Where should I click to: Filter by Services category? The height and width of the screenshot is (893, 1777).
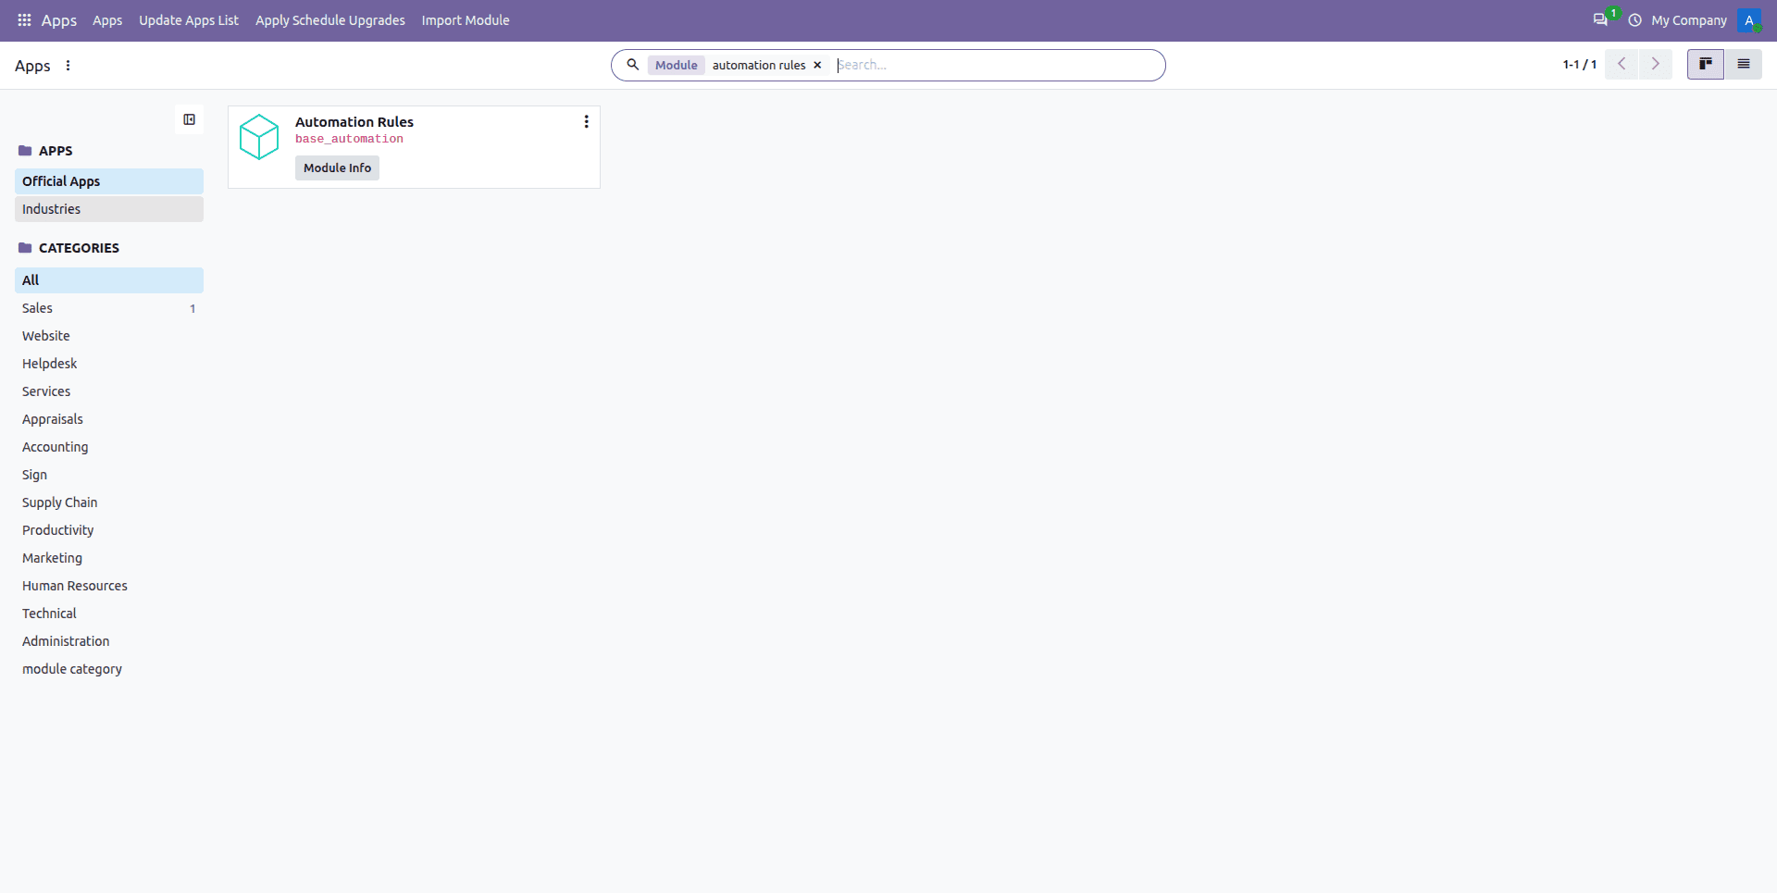[109, 391]
